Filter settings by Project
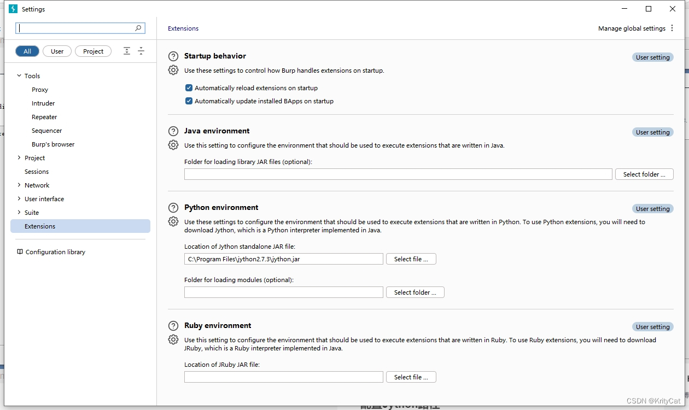 (93, 51)
